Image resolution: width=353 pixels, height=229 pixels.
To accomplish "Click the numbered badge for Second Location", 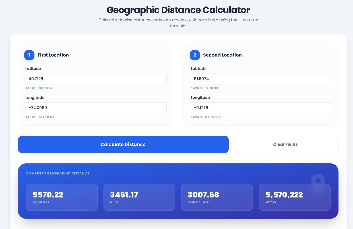I will (195, 55).
